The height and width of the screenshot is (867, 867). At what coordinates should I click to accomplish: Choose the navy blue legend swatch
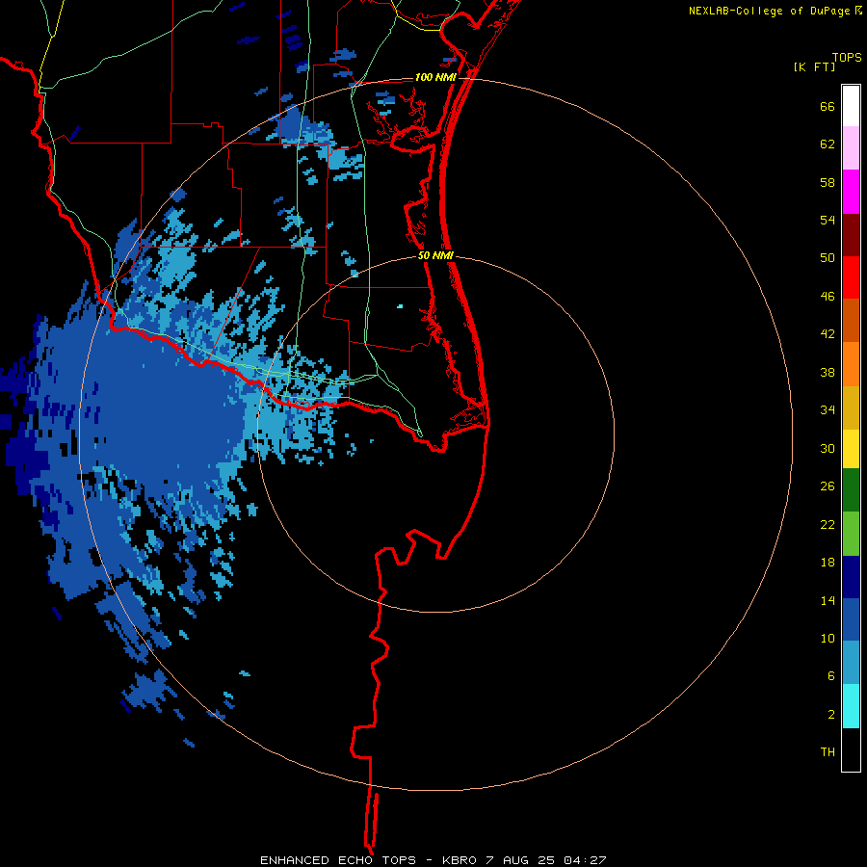click(851, 577)
